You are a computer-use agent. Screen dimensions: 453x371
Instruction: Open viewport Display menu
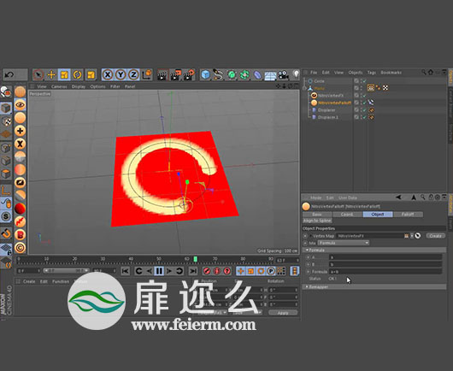click(x=79, y=86)
